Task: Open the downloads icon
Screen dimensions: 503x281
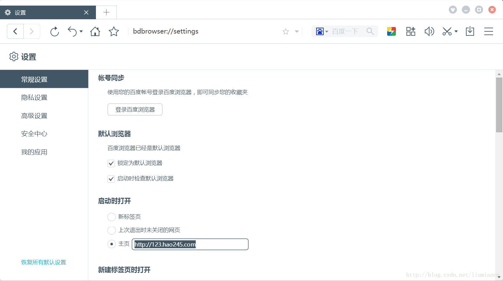Action: [470, 31]
